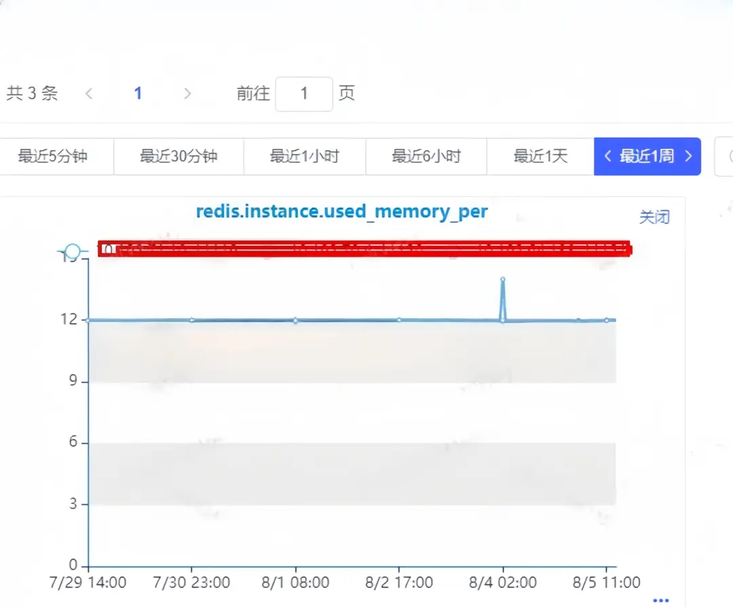Click the data point at 8/1 08:00

(x=295, y=320)
